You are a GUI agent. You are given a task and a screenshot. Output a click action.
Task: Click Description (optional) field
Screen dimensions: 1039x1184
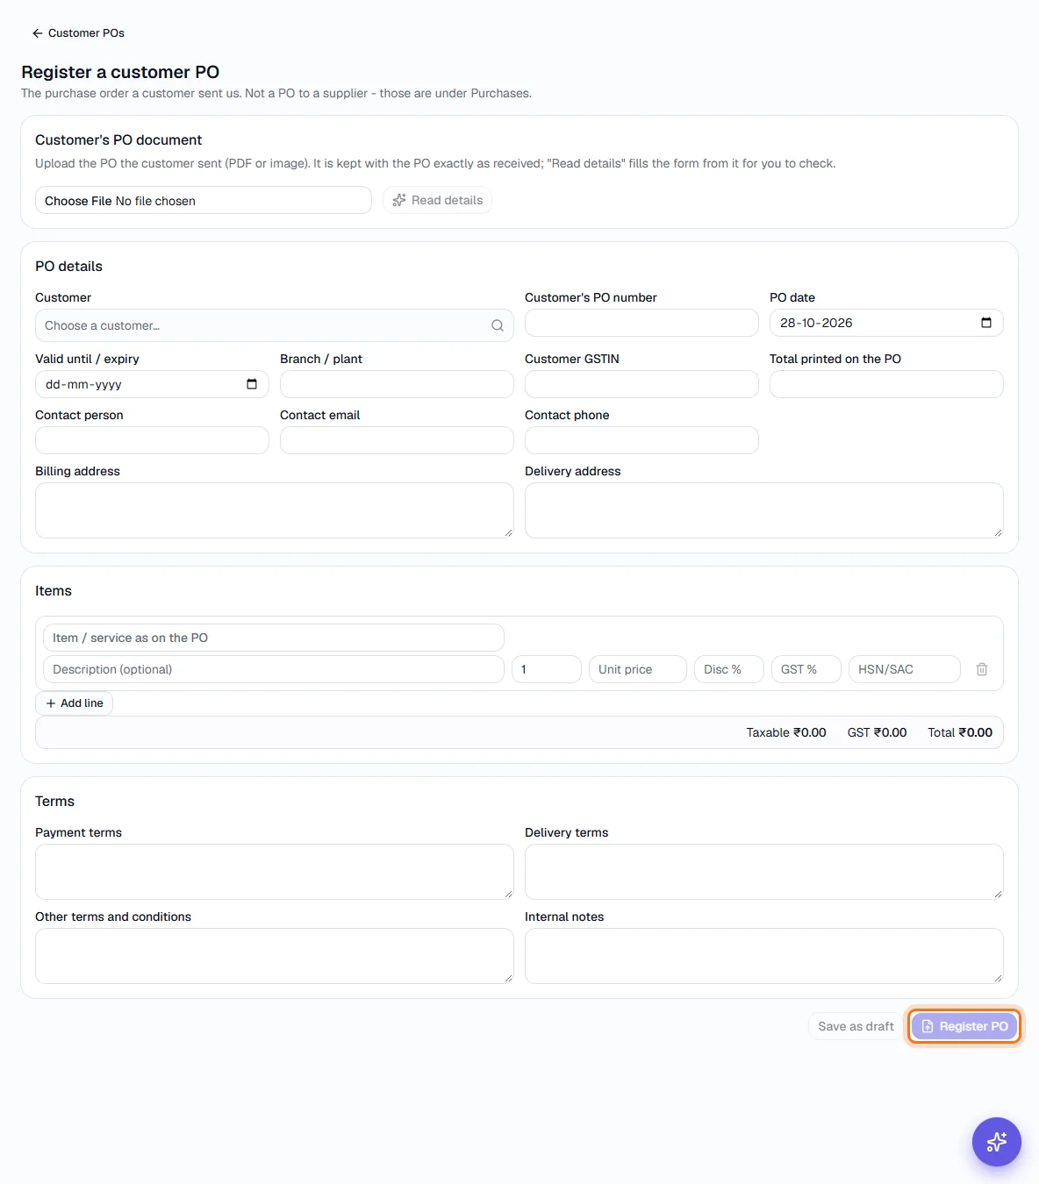click(274, 669)
